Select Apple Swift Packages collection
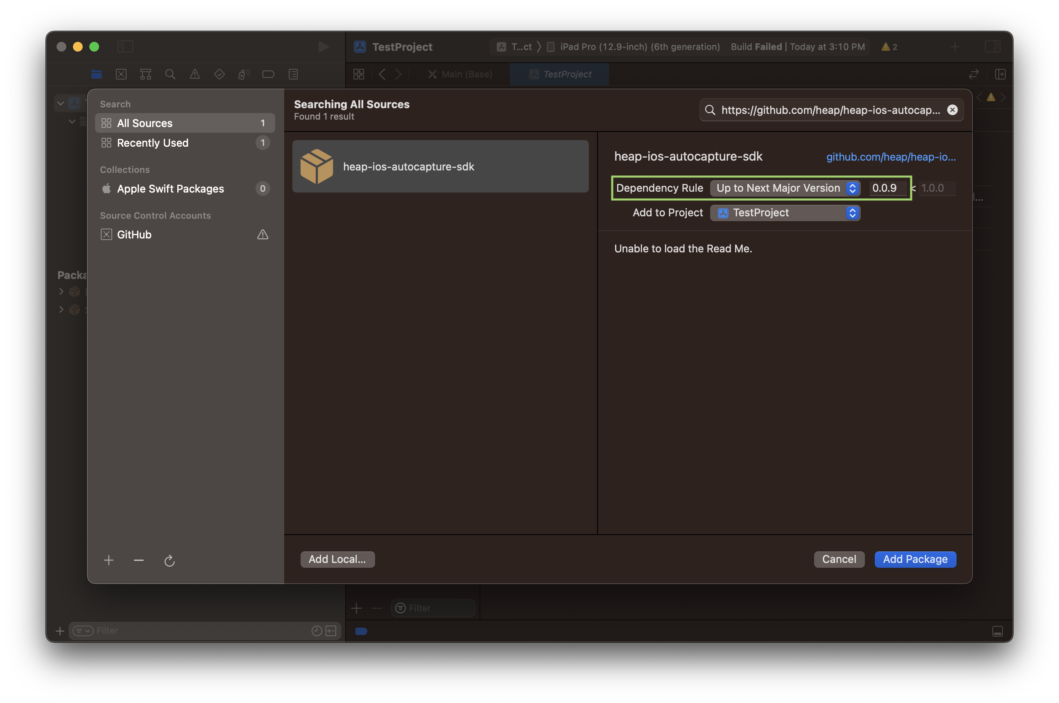Screen dimensions: 1059x703 170,189
